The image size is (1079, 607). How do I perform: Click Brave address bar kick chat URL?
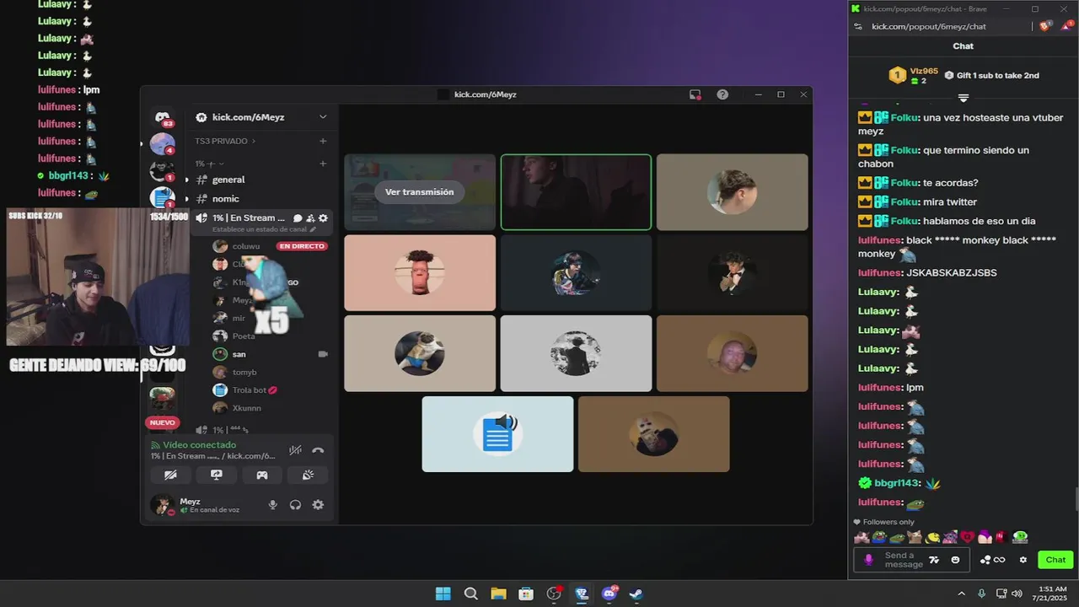tap(929, 26)
